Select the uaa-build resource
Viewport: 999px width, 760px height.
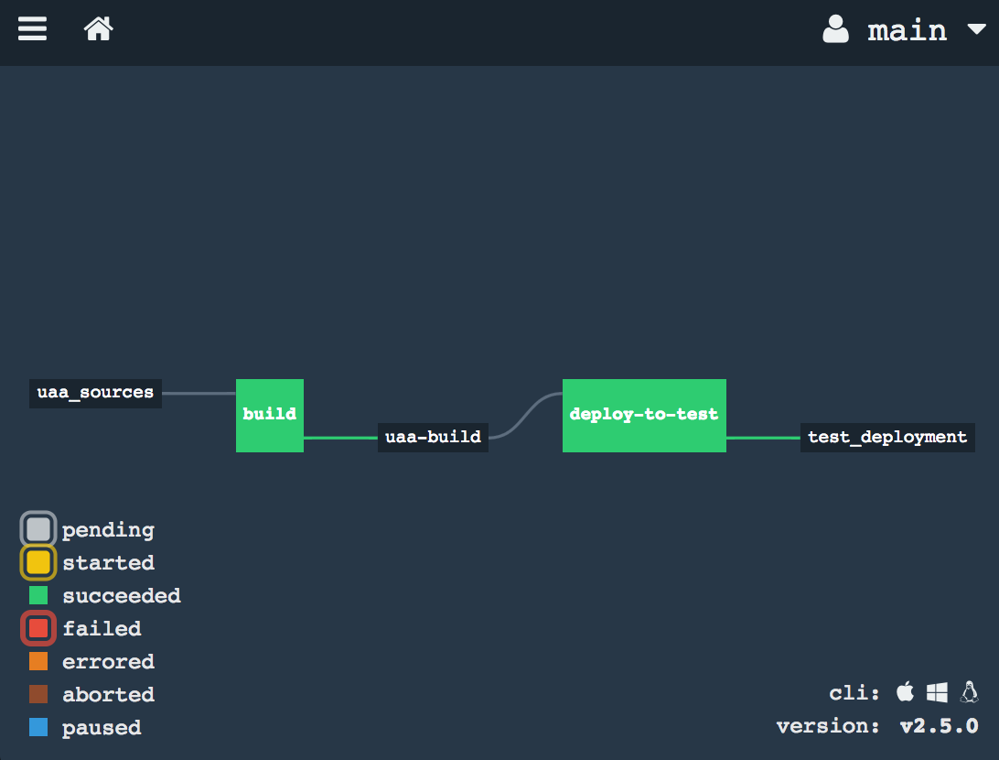(433, 437)
